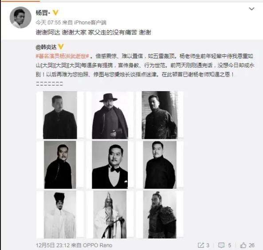The width and height of the screenshot is (263, 250).
Task: Open the #著名演员杨洪武逝世# hashtag topic
Action: tap(62, 56)
